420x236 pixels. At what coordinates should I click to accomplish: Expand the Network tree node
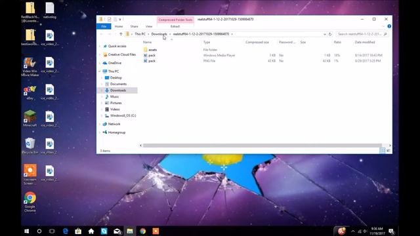(100, 124)
